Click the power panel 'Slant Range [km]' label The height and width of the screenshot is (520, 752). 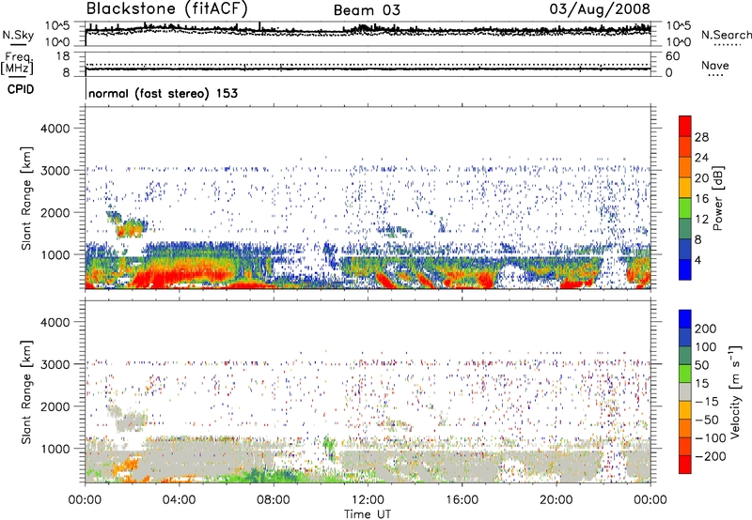26,198
